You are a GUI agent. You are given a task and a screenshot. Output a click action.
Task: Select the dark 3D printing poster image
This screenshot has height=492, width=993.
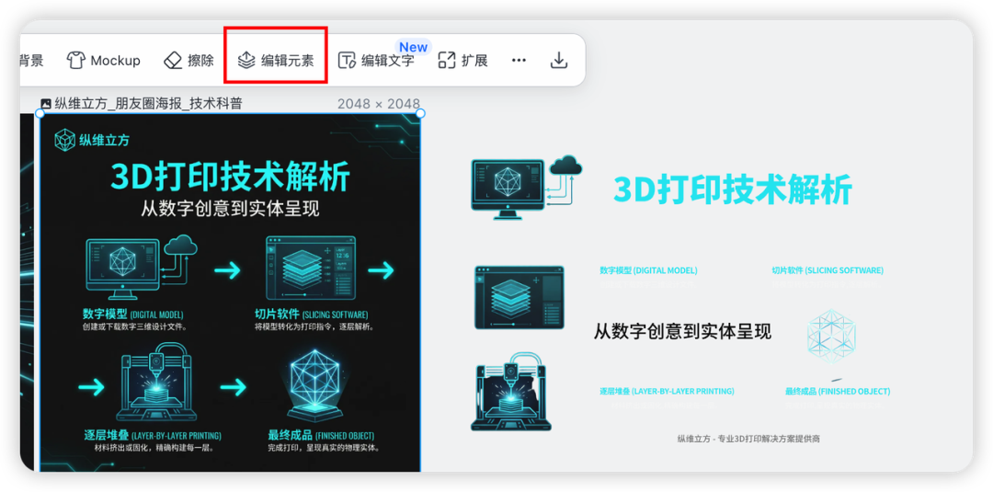pos(228,294)
